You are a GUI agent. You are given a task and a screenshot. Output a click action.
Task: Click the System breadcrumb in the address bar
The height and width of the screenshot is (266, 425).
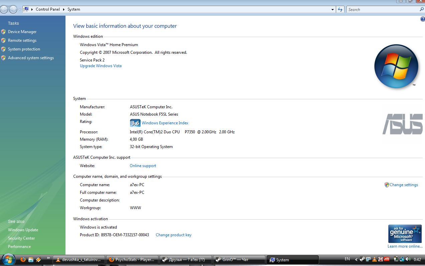[74, 9]
